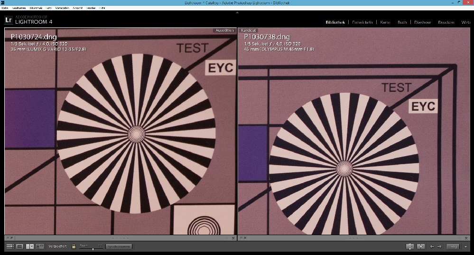This screenshot has height=255, width=474.
Task: Open the Foto menu
Action: [49, 8]
